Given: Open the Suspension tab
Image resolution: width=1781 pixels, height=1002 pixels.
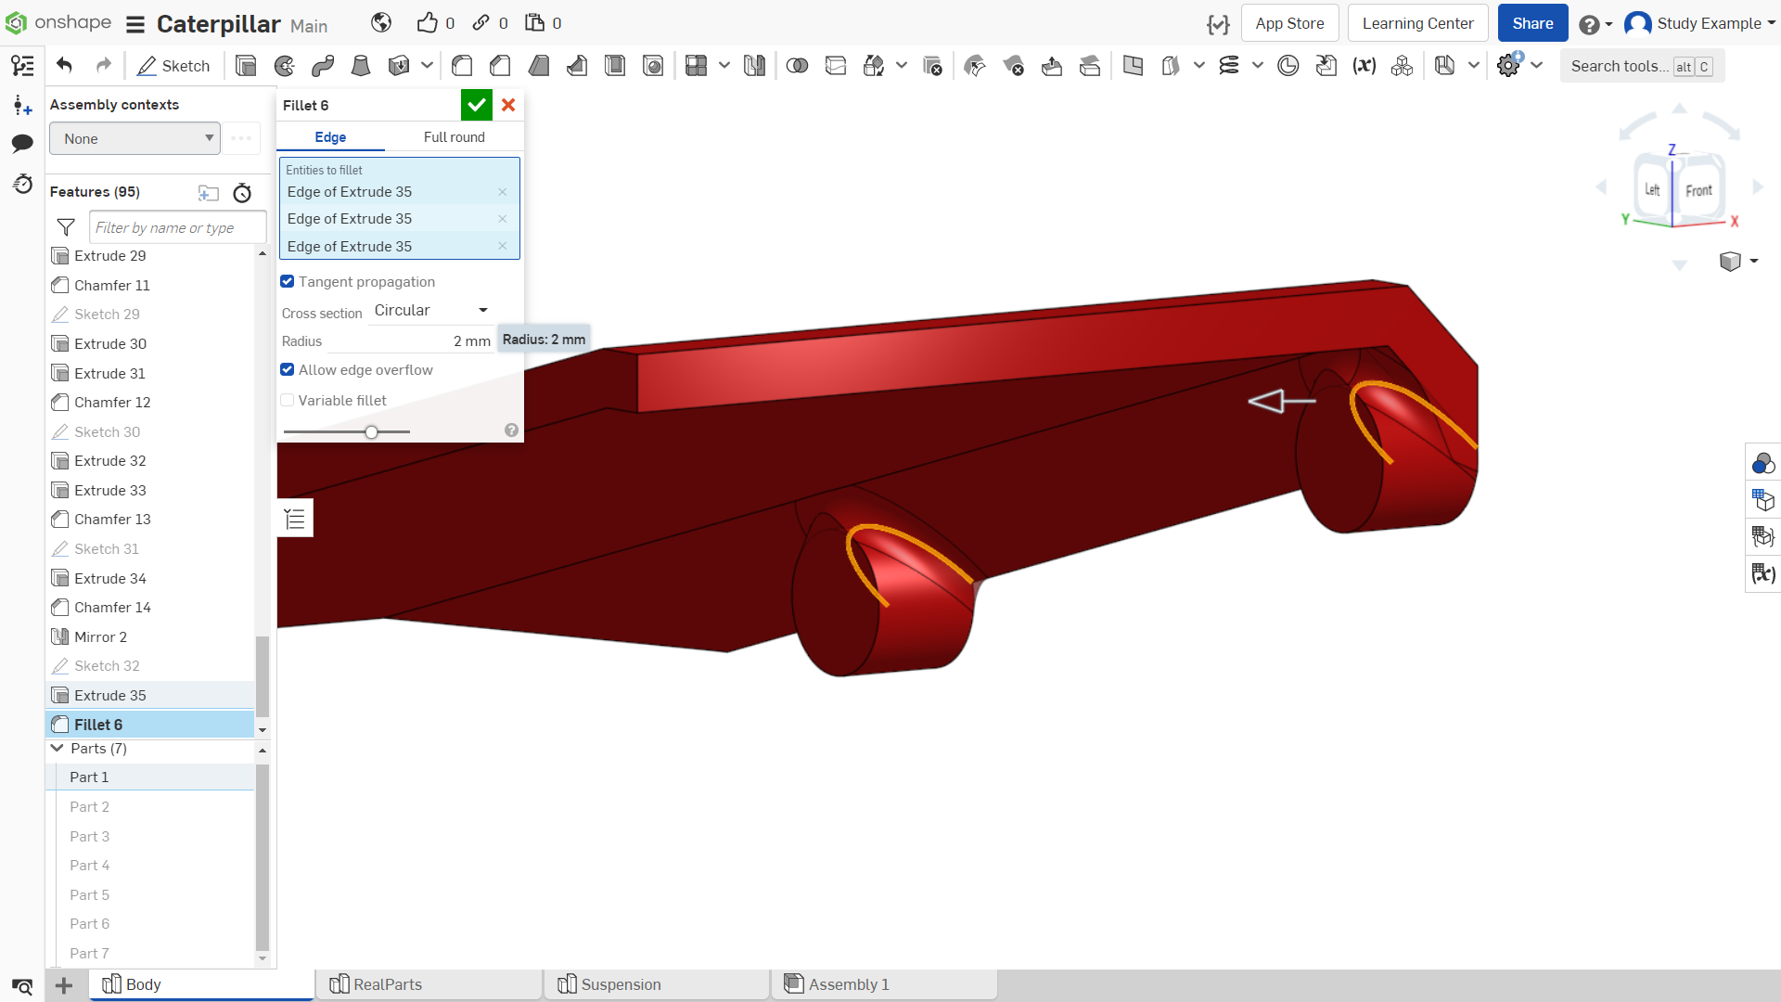Looking at the screenshot, I should [656, 984].
